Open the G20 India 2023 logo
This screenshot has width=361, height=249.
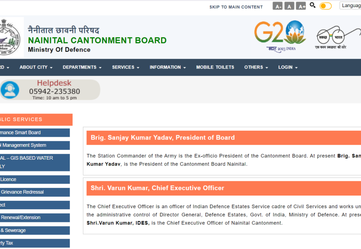280,36
